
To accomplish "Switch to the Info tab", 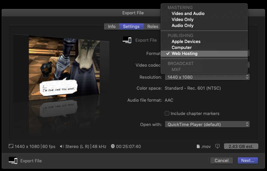I will coord(112,27).
